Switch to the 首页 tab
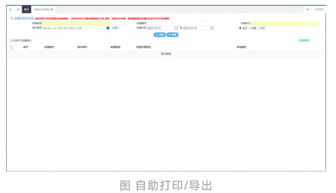 (x=26, y=9)
